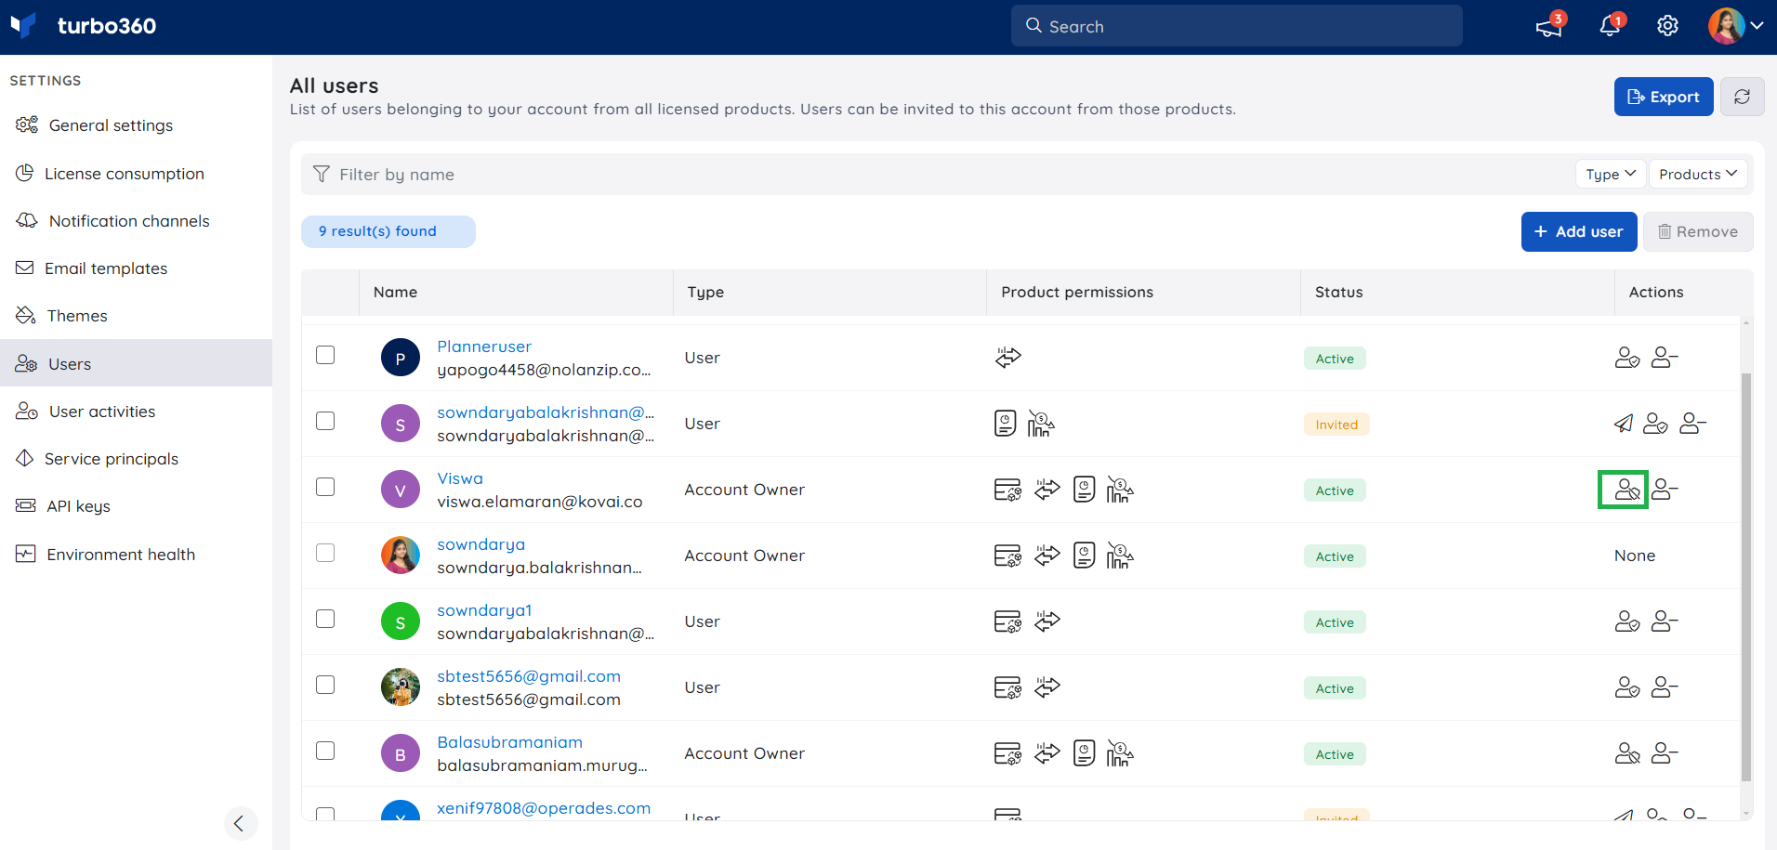The image size is (1777, 850).
Task: Click the Invited status badge
Action: pyautogui.click(x=1336, y=425)
